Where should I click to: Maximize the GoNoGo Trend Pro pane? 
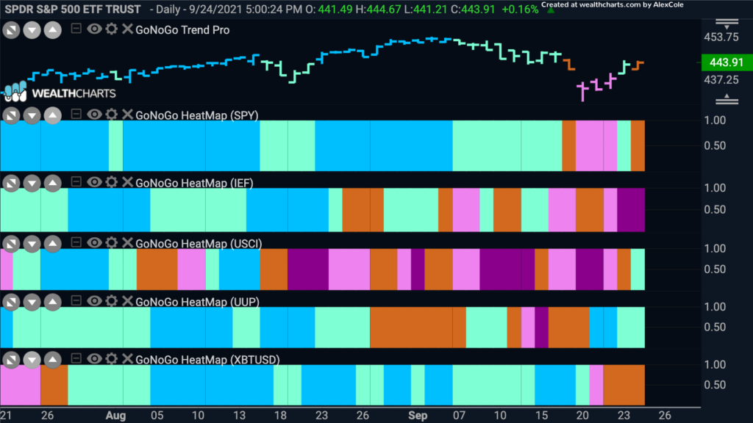tap(12, 31)
